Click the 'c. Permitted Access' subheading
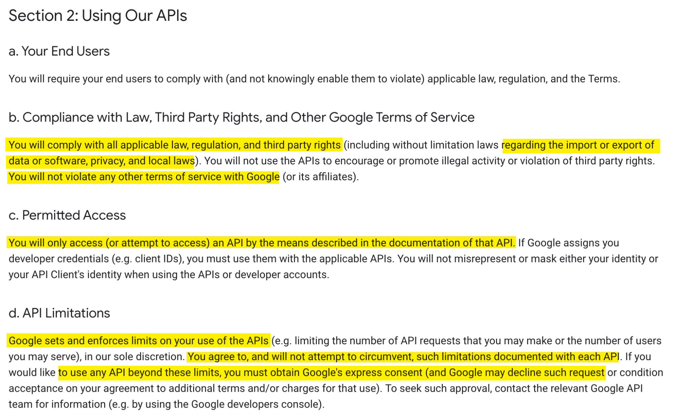Image resolution: width=674 pixels, height=418 pixels. (67, 215)
